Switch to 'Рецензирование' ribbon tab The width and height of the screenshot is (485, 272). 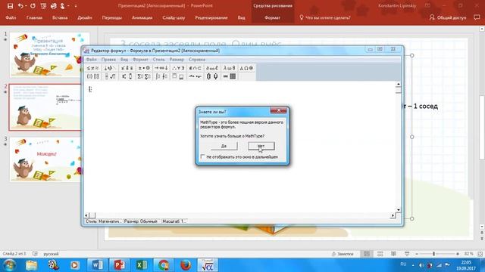pos(211,17)
